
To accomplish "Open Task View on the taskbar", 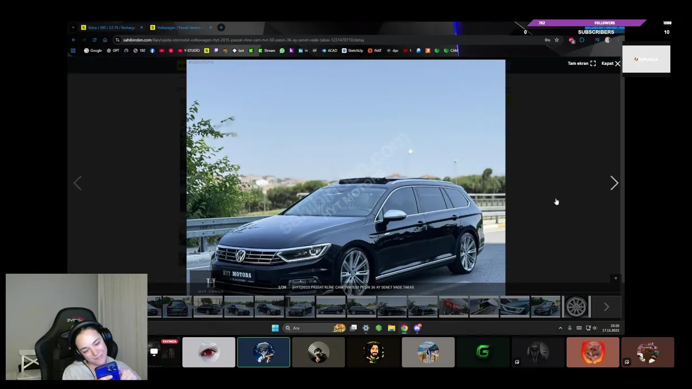I will click(x=354, y=328).
